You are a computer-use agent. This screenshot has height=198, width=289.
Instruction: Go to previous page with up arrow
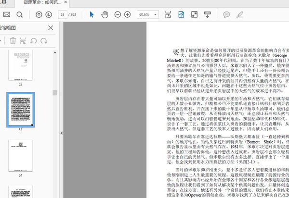click(39, 14)
